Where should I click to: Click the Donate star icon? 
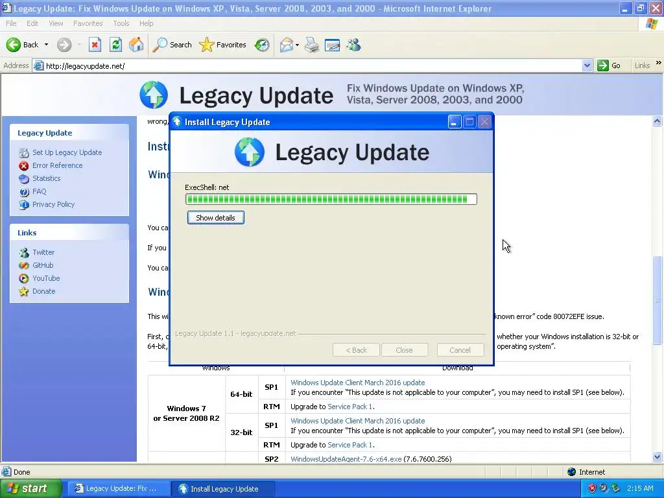click(x=24, y=292)
